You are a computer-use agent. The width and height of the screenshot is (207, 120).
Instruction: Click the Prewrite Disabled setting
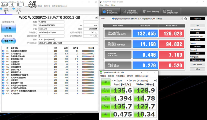coord(197,46)
